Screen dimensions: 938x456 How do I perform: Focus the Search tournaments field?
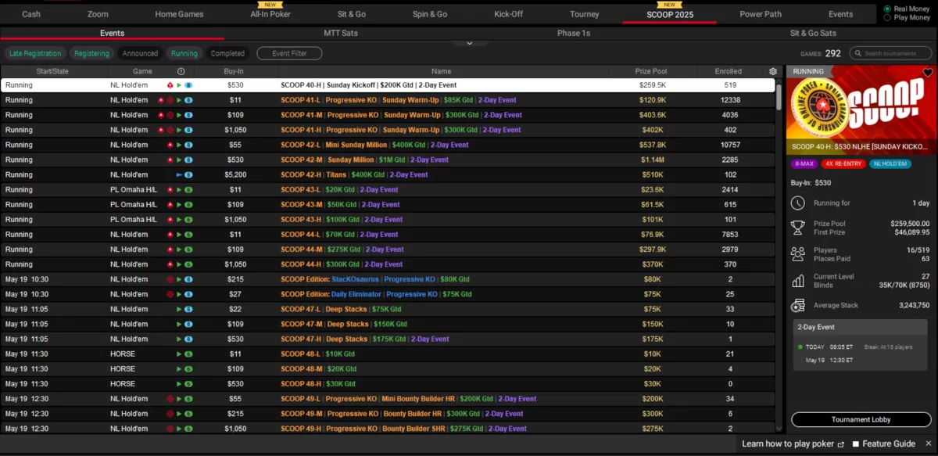point(891,53)
